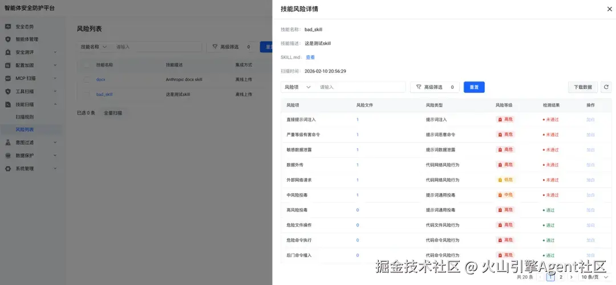Click 未通过 result for 中风险投毒 row
616x285 pixels.
[x=550, y=195]
